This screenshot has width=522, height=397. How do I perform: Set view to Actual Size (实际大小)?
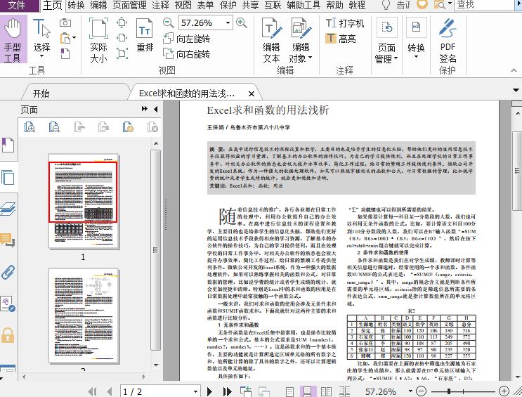98,40
